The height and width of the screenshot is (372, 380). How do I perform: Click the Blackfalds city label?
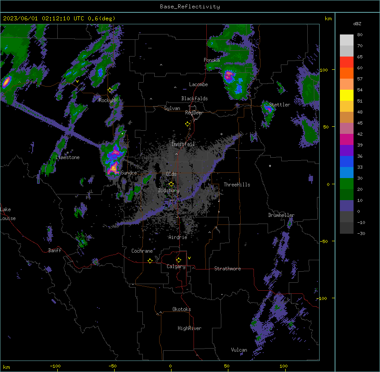click(194, 99)
